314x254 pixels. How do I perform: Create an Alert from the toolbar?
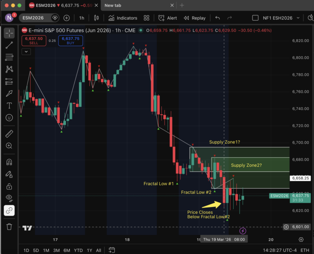tap(167, 18)
